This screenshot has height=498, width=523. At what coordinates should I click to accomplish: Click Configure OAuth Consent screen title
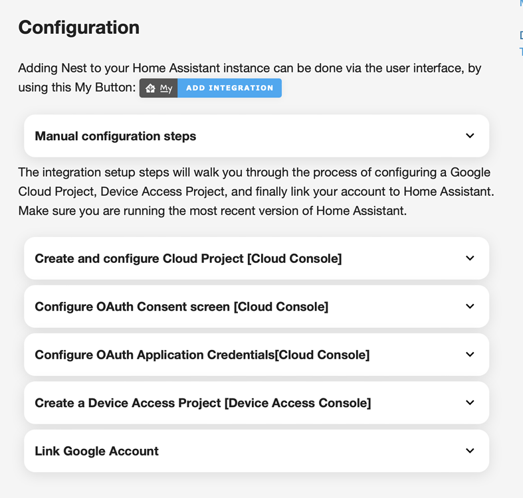point(181,307)
